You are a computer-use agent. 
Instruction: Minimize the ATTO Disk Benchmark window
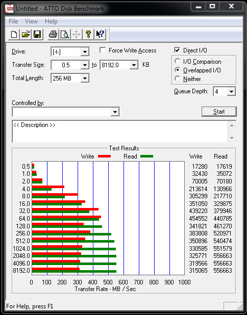[x=199, y=7]
